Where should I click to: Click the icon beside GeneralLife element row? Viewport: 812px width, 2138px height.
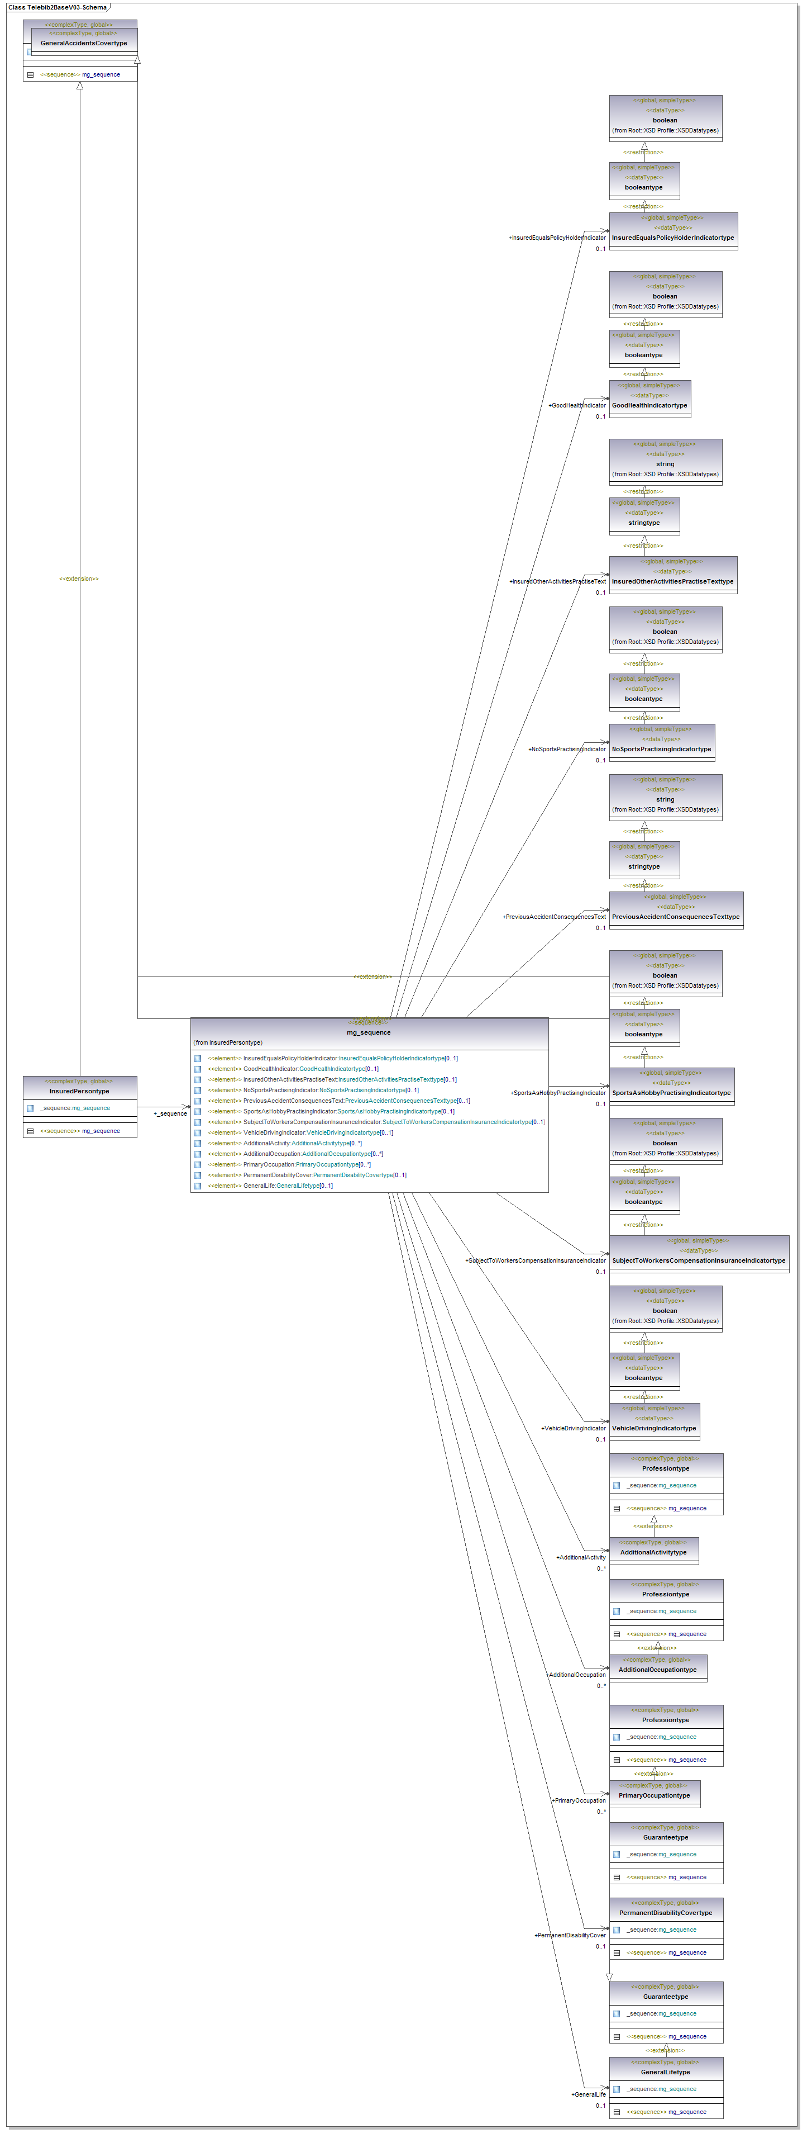tap(197, 1186)
